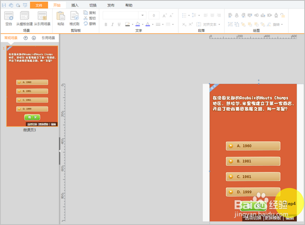The height and width of the screenshot is (225, 305).
Task: Select radio option B. 1981 on canvas
Action: pos(231,161)
